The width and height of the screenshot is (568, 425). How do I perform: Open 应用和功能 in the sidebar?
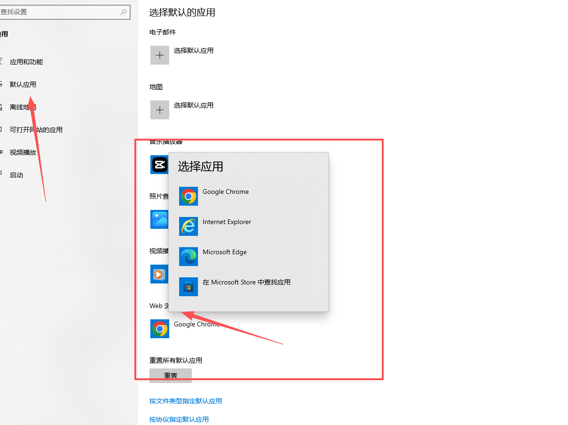[x=26, y=62]
